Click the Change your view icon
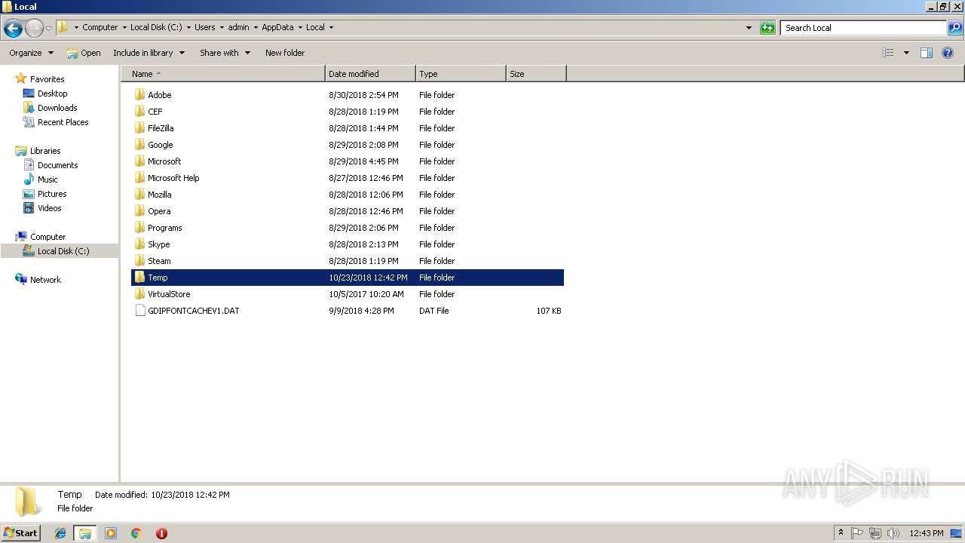965x543 pixels. tap(888, 53)
